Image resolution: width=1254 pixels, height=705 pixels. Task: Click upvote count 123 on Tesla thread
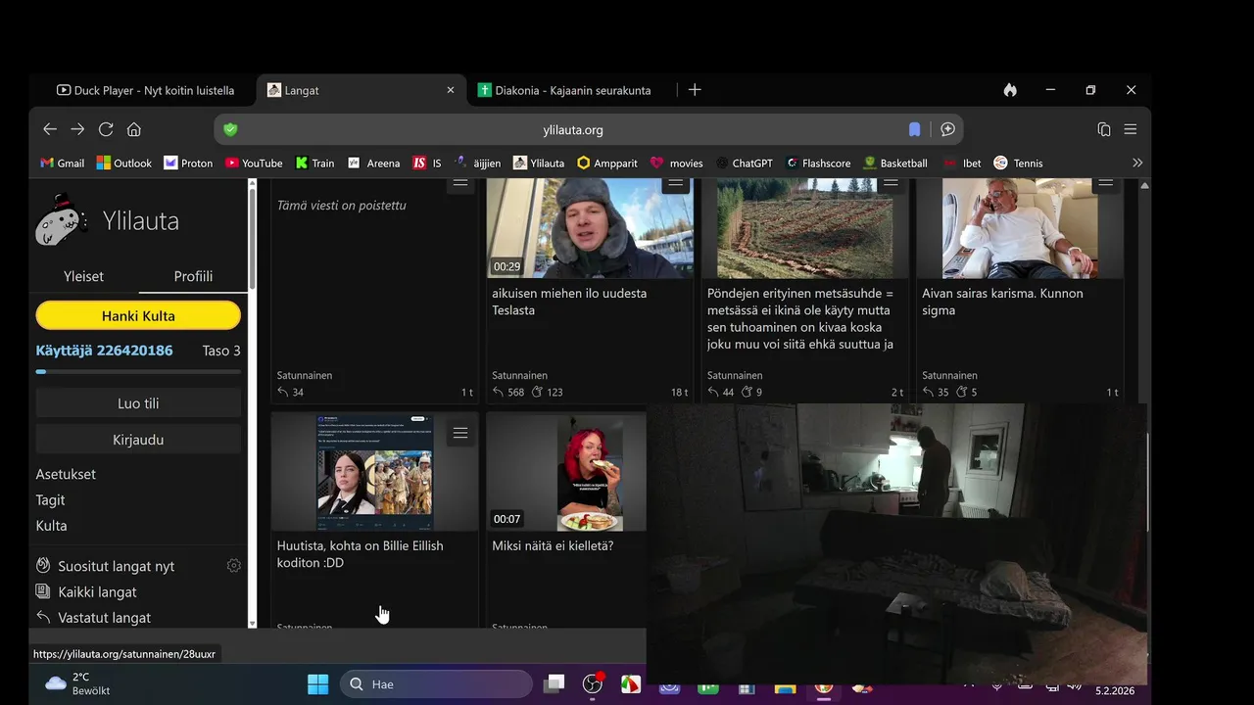(547, 392)
